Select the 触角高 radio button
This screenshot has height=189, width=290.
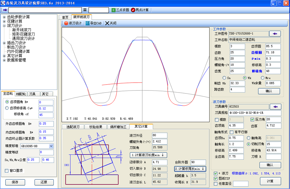tap(248, 138)
